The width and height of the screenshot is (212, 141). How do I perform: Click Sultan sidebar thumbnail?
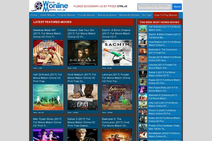point(143,120)
